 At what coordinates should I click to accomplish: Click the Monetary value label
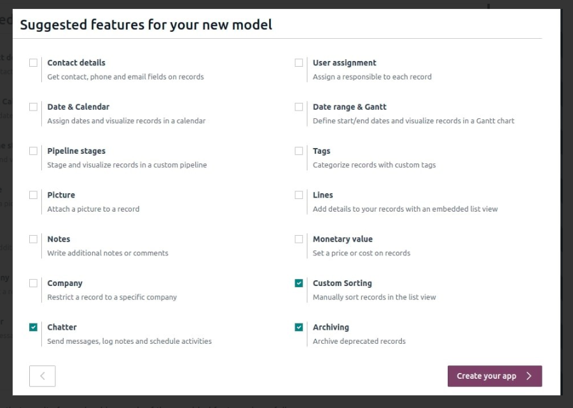pyautogui.click(x=342, y=240)
